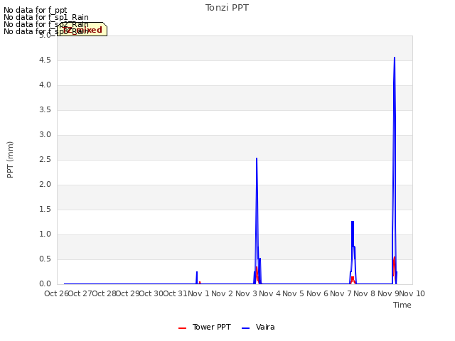The image size is (455, 341).
Task: Click the Nov 10 x-axis date label
Action: pos(412,293)
